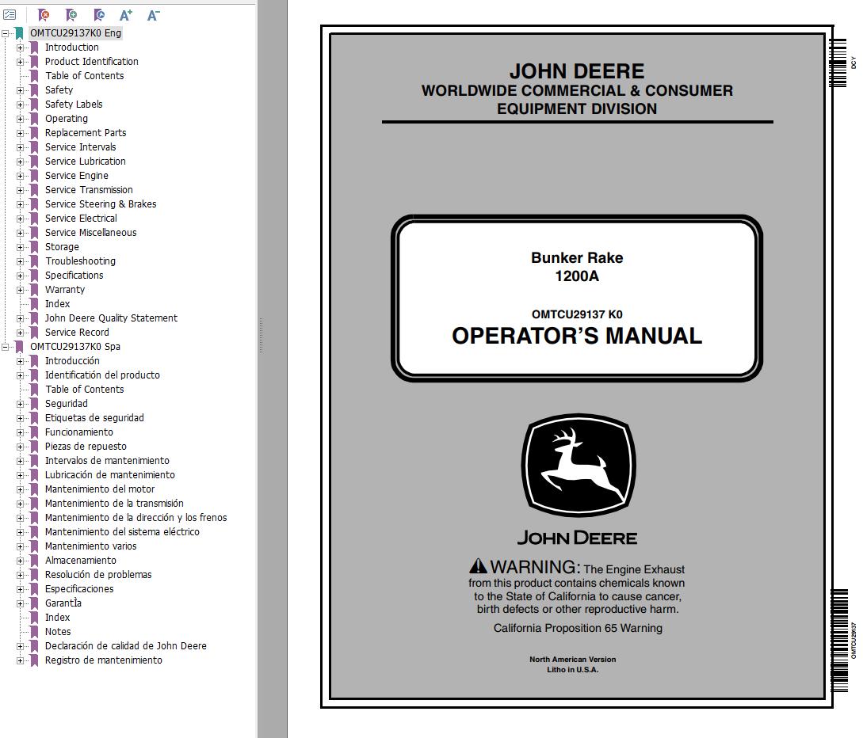This screenshot has height=738, width=863.
Task: Open the Mantenimiento varios bookmark
Action: coord(90,546)
